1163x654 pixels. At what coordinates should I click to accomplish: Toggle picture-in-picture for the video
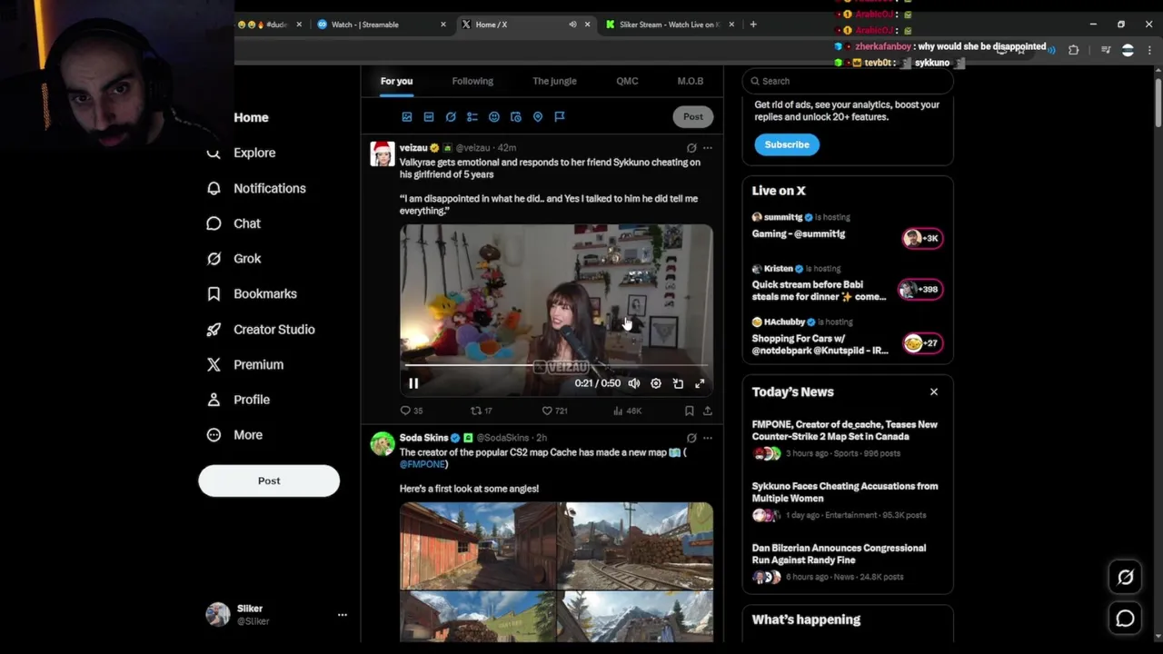(678, 383)
